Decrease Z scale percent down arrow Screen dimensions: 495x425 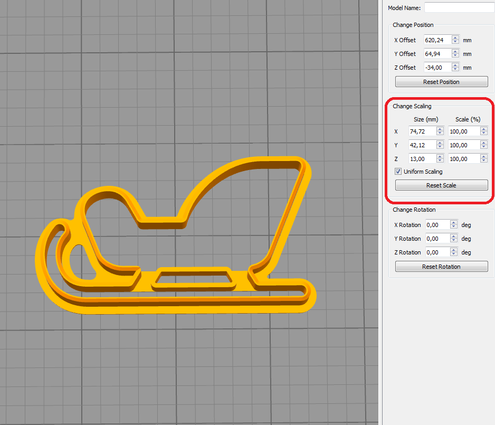[484, 161]
